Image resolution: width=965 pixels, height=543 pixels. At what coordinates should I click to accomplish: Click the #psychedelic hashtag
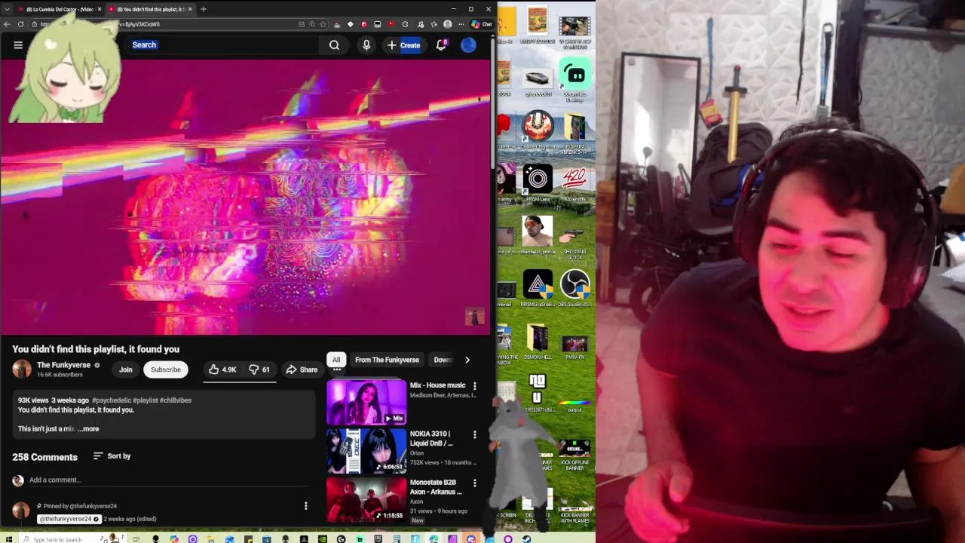pyautogui.click(x=112, y=400)
